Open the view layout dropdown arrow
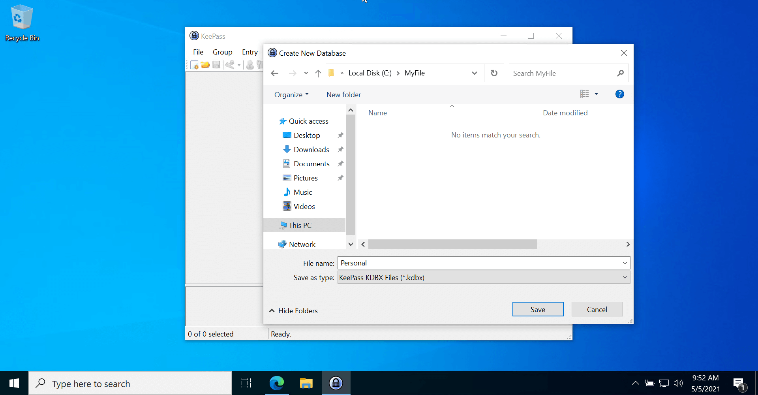This screenshot has width=758, height=395. click(596, 94)
